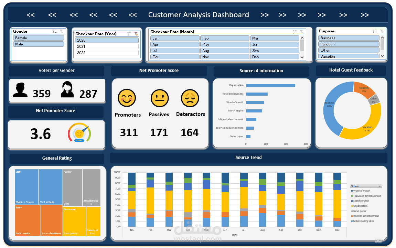Toggle Business in the Purpose slicer

click(x=349, y=38)
